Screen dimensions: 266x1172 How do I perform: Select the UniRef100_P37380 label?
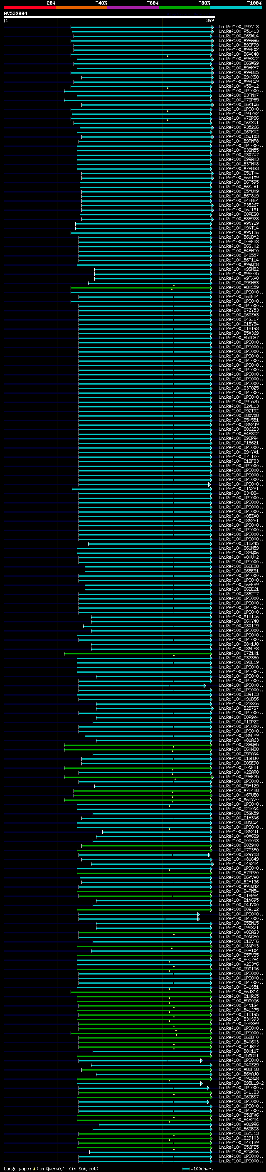[238, 658]
